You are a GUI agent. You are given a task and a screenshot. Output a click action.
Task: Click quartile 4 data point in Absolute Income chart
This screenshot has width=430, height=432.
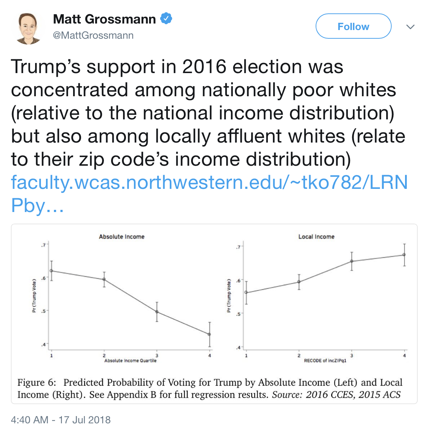click(x=210, y=334)
